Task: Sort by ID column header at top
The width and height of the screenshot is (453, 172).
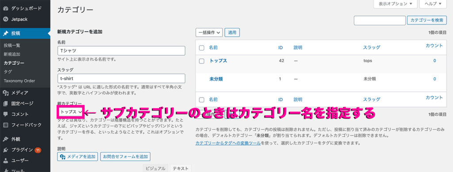Action: 280,47
